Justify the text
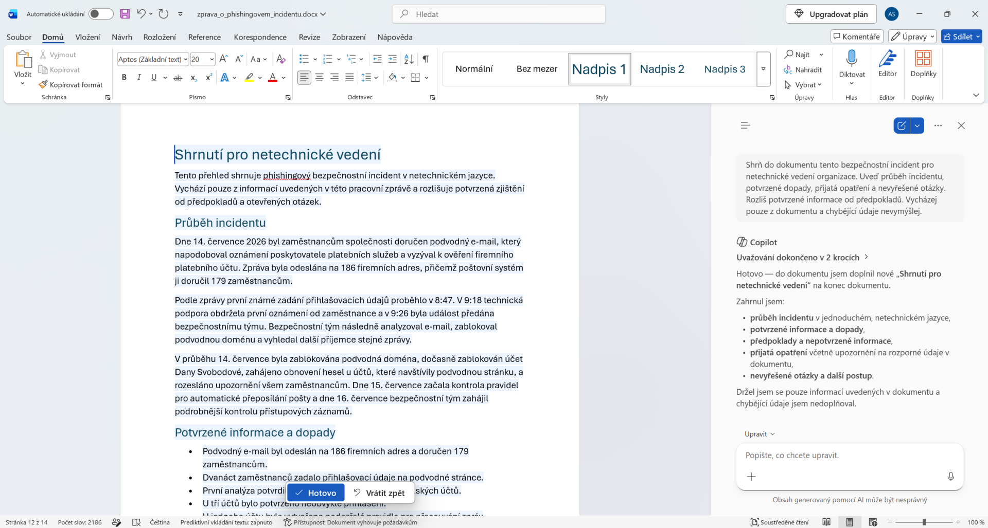Screen dimensions: 988x528 [350, 78]
